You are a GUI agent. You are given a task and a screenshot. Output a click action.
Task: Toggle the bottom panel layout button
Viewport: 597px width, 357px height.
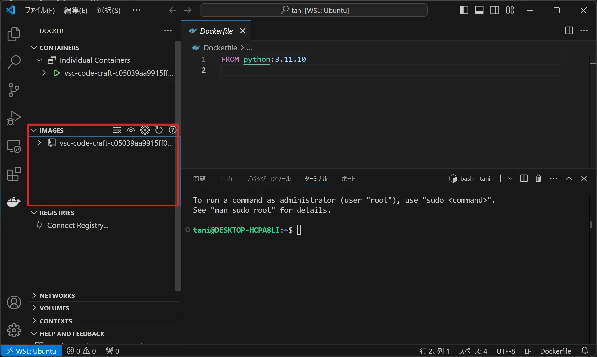coord(479,10)
